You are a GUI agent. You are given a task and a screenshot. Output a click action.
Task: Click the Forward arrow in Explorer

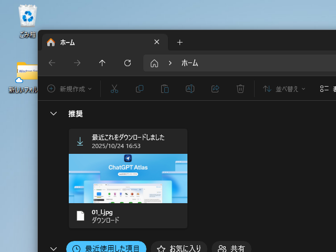point(77,63)
